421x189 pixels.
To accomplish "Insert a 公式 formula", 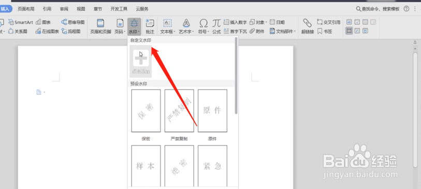I will 216,26.
